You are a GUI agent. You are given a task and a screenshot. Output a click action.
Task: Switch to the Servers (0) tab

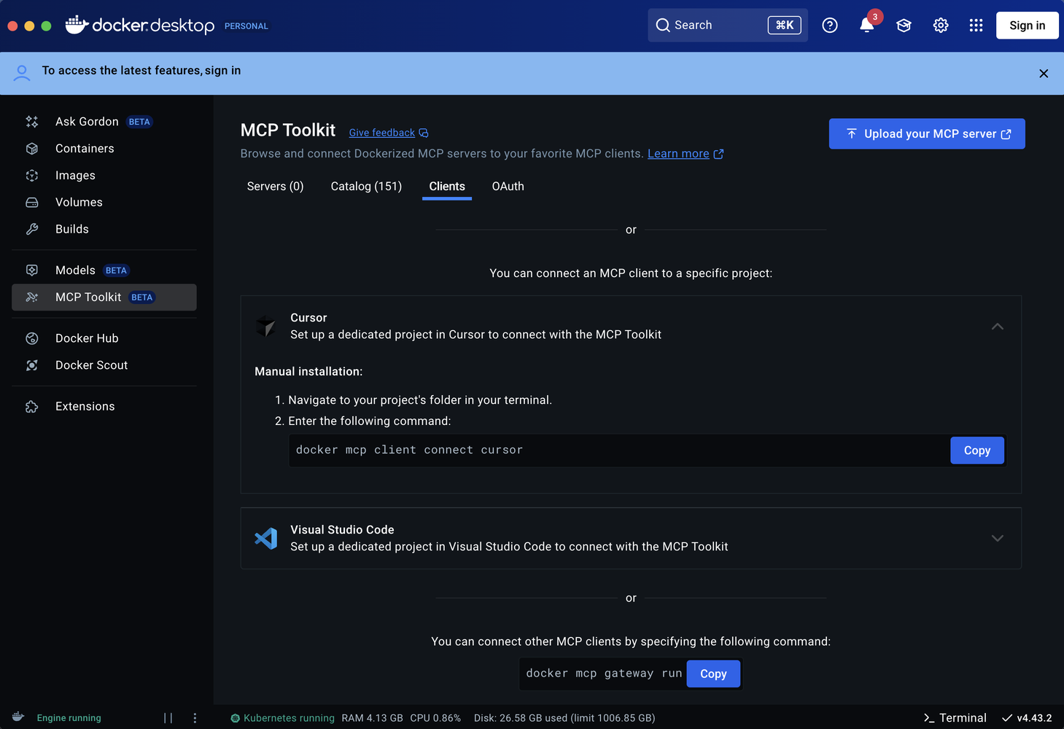(276, 187)
